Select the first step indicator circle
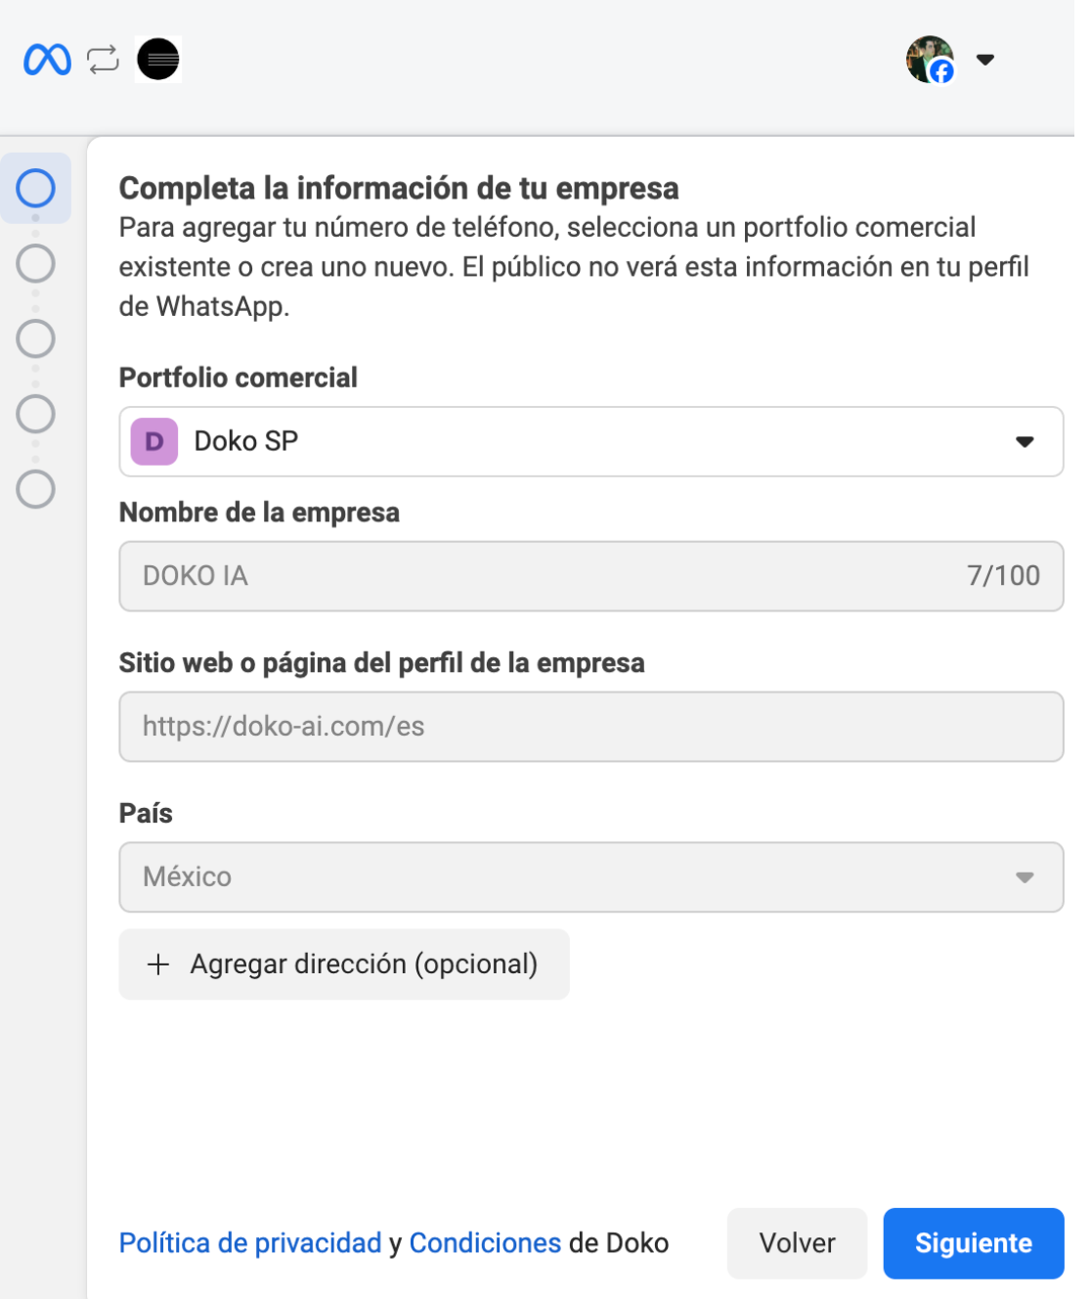Image resolution: width=1091 pixels, height=1299 pixels. tap(36, 188)
